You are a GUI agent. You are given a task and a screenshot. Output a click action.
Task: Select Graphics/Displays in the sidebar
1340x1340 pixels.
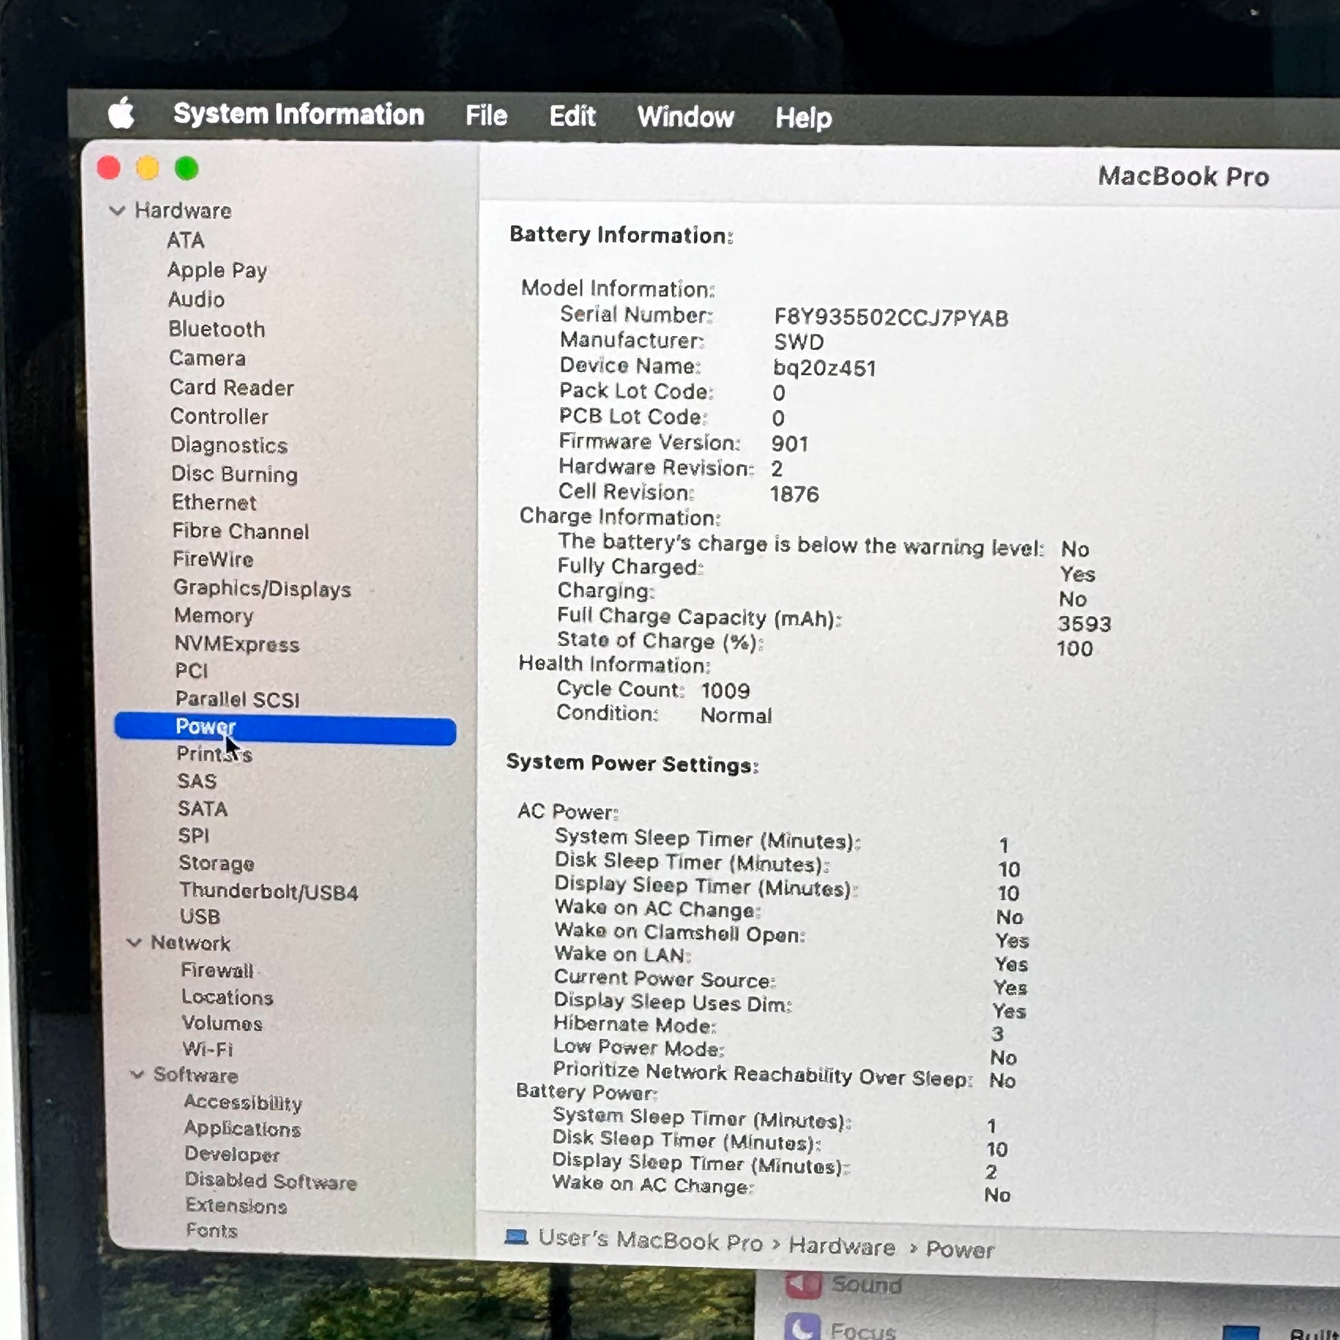tap(262, 588)
